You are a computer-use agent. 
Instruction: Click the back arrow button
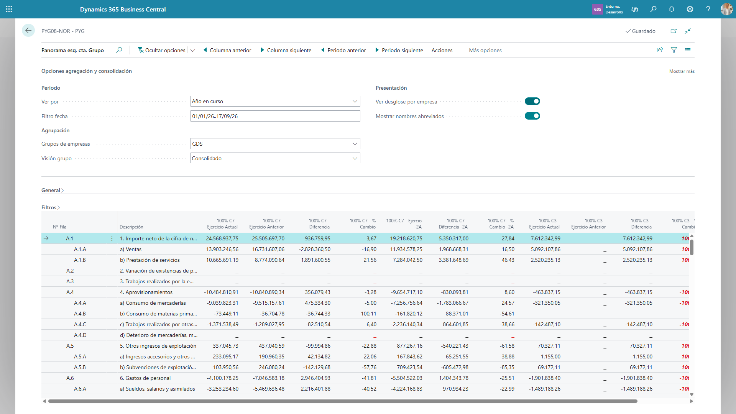tap(28, 31)
